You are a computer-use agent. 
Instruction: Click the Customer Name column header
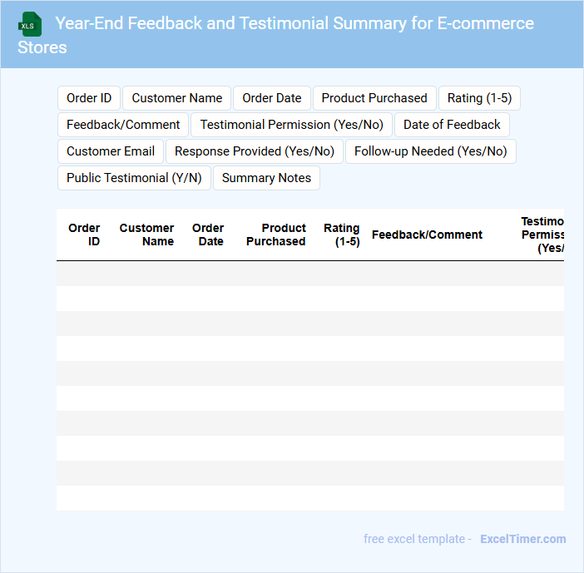147,235
